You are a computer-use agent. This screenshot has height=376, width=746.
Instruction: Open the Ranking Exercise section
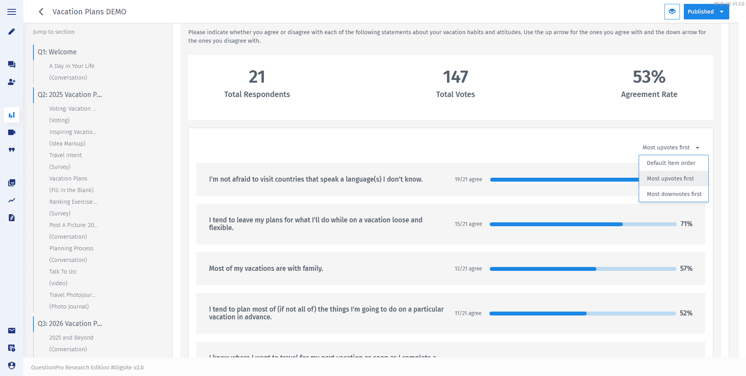click(73, 202)
